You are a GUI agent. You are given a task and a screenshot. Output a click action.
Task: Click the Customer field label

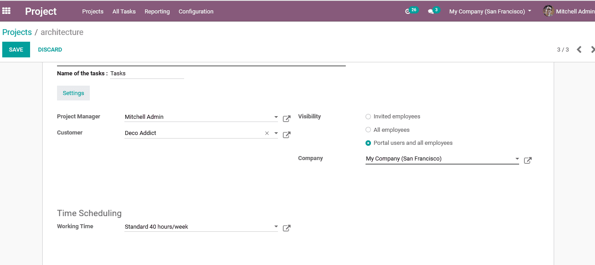click(x=70, y=133)
